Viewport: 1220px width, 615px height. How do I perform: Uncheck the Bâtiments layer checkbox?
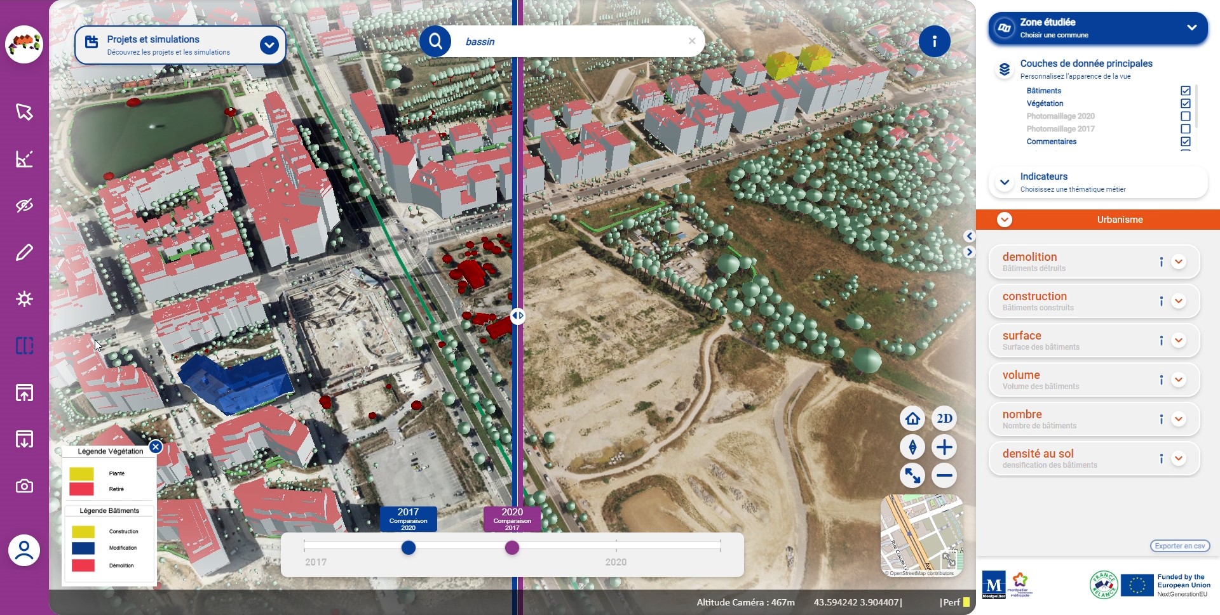point(1185,91)
